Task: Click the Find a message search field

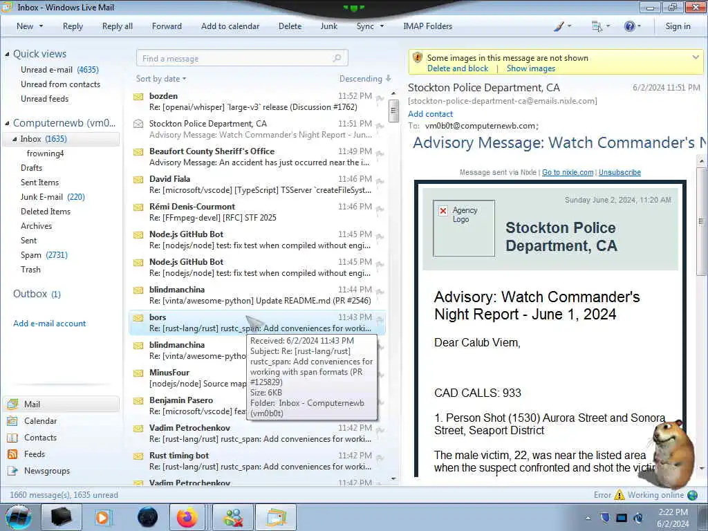Action: 242,58
